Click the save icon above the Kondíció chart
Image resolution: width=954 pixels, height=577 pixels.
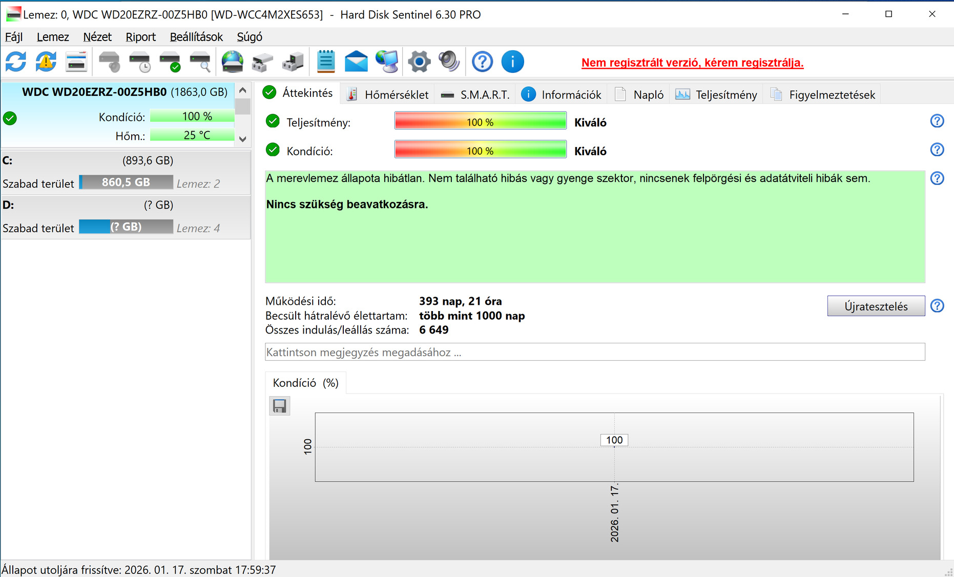280,406
